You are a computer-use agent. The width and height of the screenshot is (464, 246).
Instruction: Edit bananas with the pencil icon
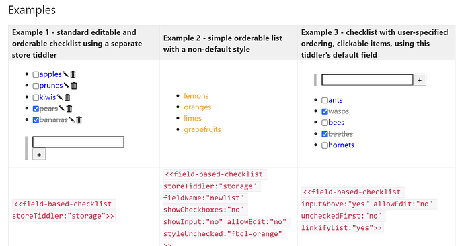pos(71,119)
